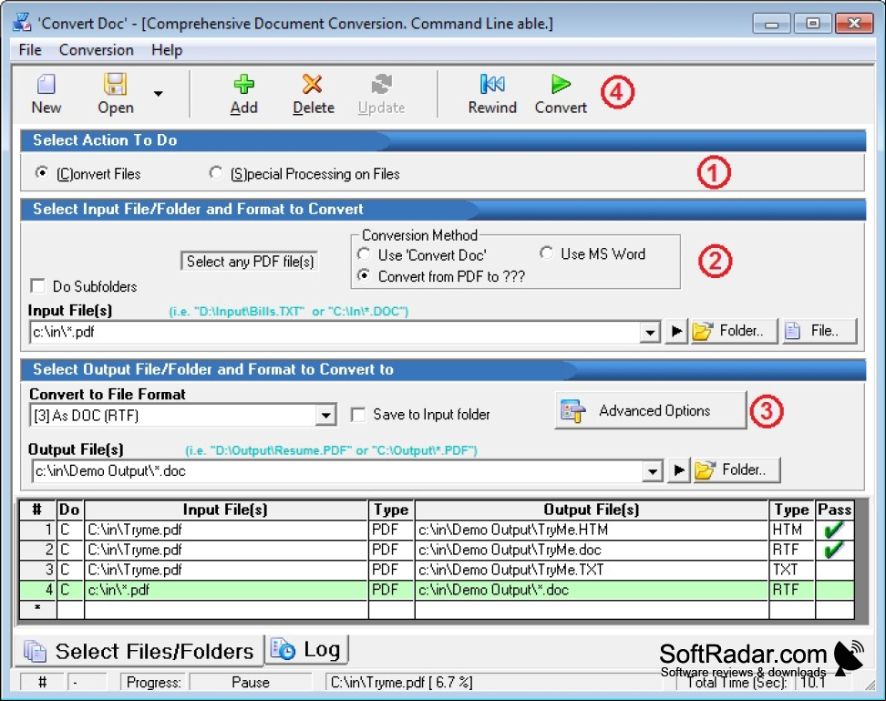Switch to the Select Files/Folders tab
Screen dimensions: 886x701
[139, 651]
